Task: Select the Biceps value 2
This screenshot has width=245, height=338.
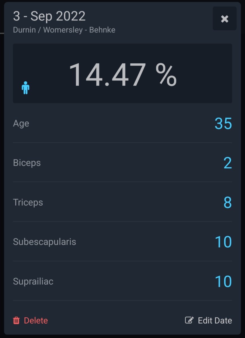Action: click(x=228, y=163)
